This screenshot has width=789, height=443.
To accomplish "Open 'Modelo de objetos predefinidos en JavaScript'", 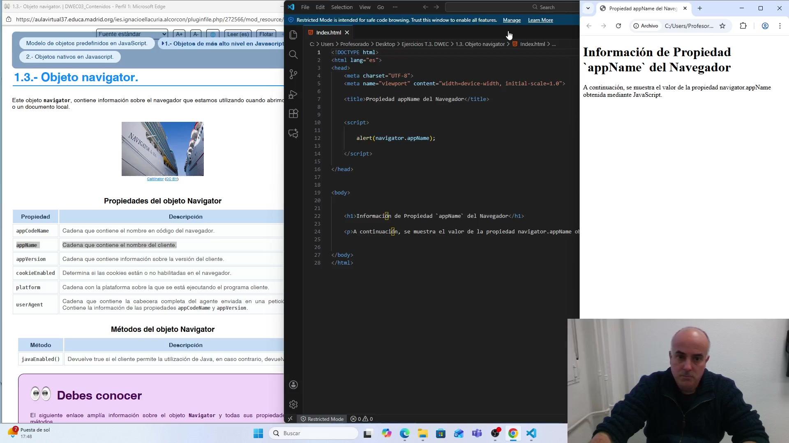I will pyautogui.click(x=87, y=43).
